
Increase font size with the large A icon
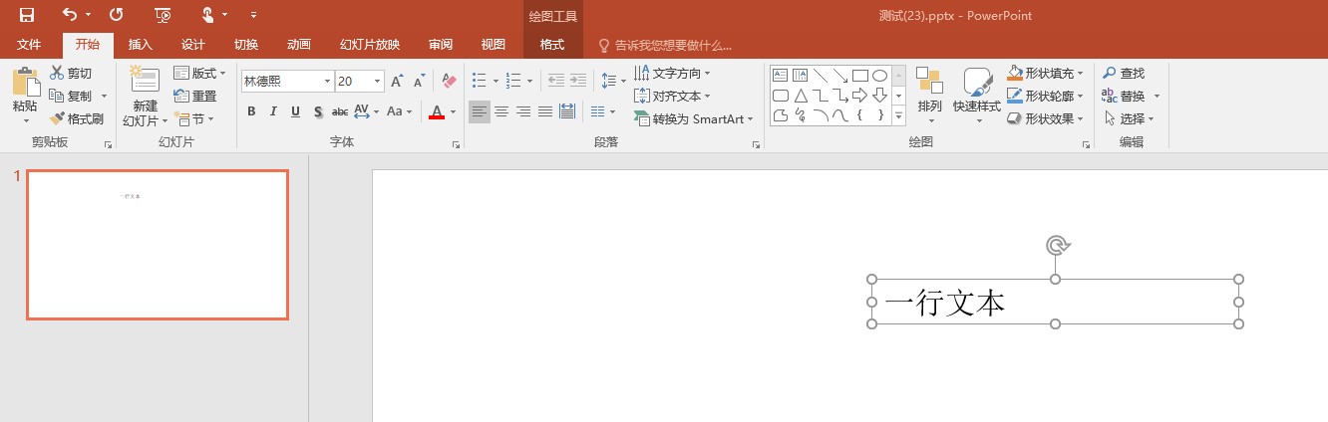(397, 82)
